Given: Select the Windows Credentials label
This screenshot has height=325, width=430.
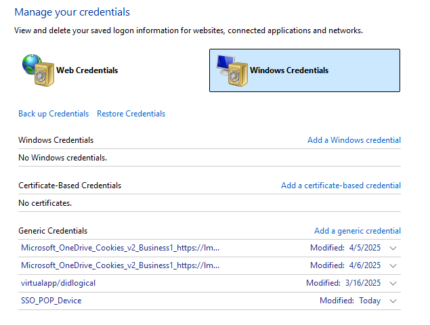Looking at the screenshot, I should pyautogui.click(x=289, y=70).
